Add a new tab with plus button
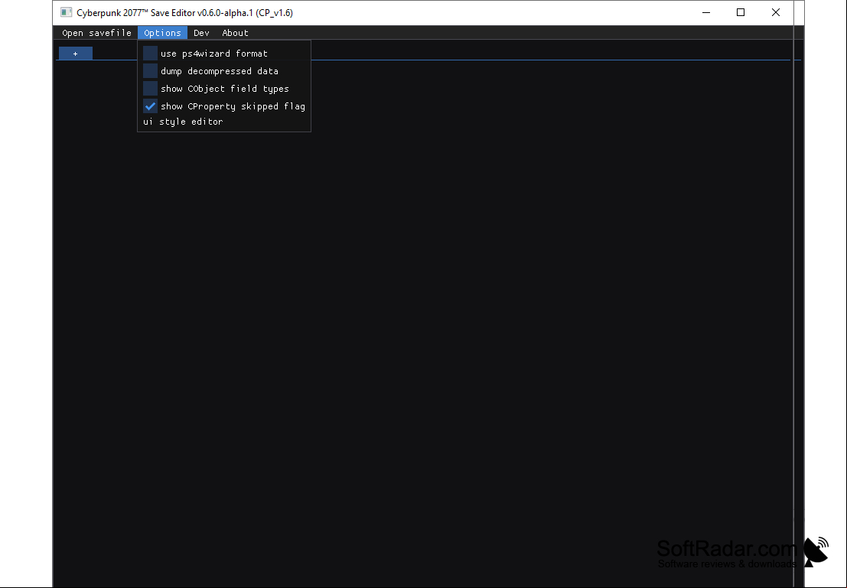Screen dimensions: 847x588 [x=76, y=54]
